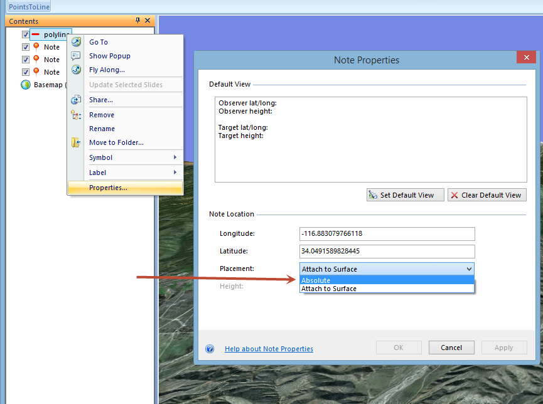
Task: Click the second Note pushpin icon
Action: pos(36,59)
